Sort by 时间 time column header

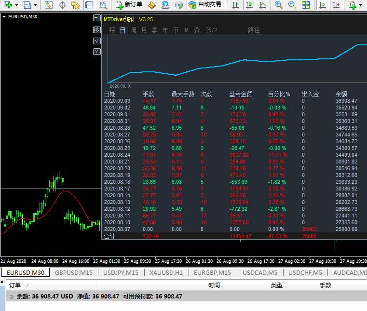[214, 285]
